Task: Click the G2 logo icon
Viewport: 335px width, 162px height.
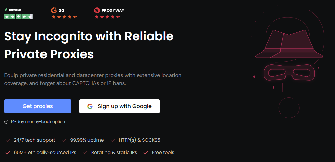Action: click(54, 10)
